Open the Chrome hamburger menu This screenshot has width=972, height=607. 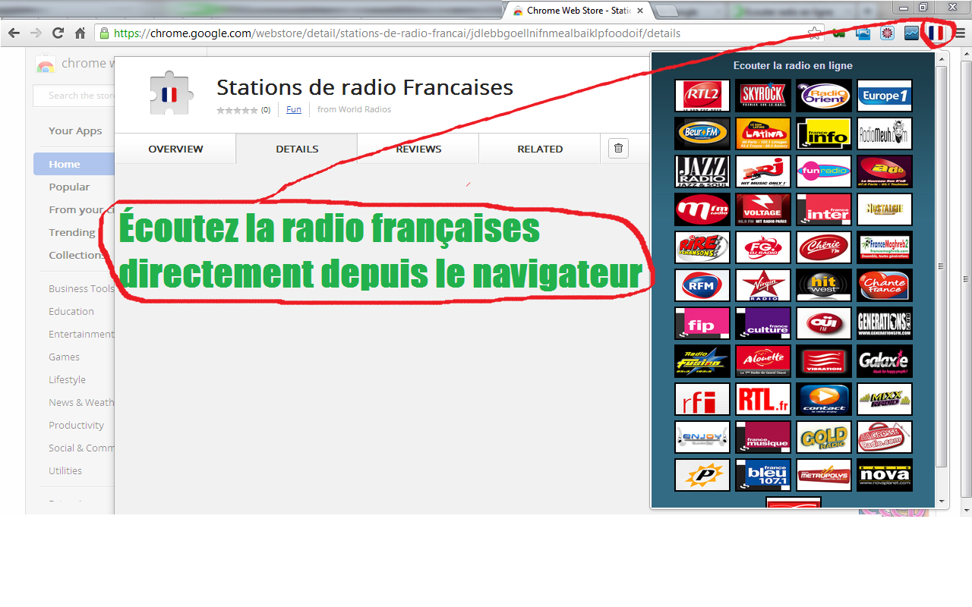[960, 33]
